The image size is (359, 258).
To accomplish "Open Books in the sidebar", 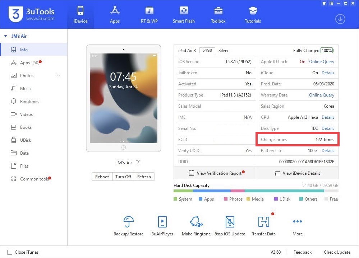I will (x=34, y=127).
